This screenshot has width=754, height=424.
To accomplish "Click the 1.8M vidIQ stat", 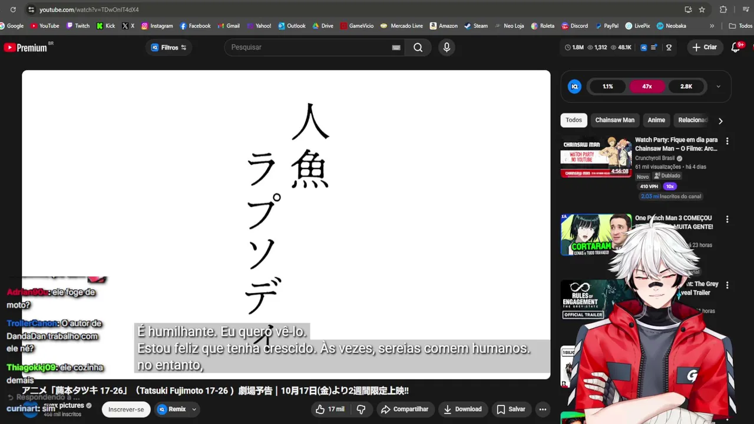I will click(574, 47).
